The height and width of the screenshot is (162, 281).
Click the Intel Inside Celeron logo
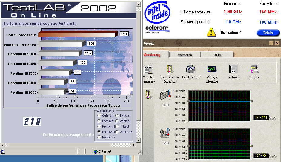[x=157, y=17]
